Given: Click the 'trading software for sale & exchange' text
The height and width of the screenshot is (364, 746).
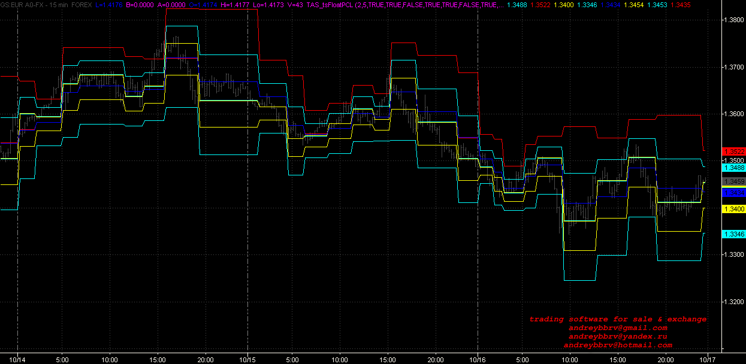Looking at the screenshot, I should (618, 319).
